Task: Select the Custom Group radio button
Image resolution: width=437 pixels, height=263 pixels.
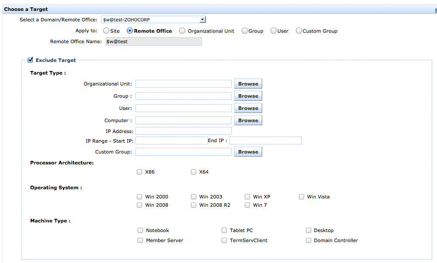Action: 299,31
